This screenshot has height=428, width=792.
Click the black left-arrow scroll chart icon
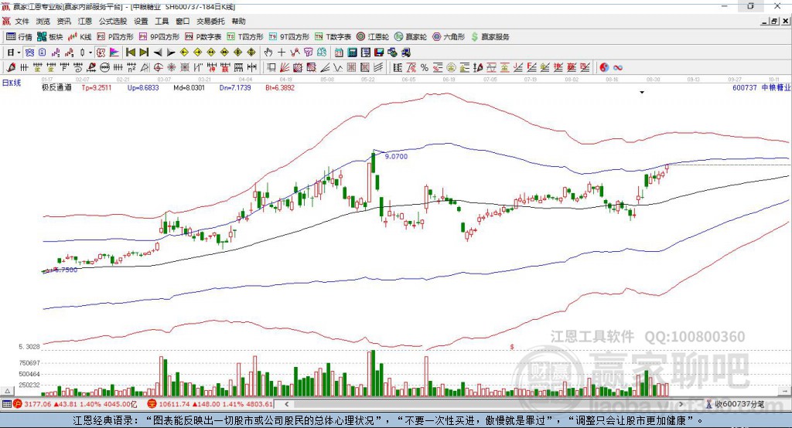point(158,53)
